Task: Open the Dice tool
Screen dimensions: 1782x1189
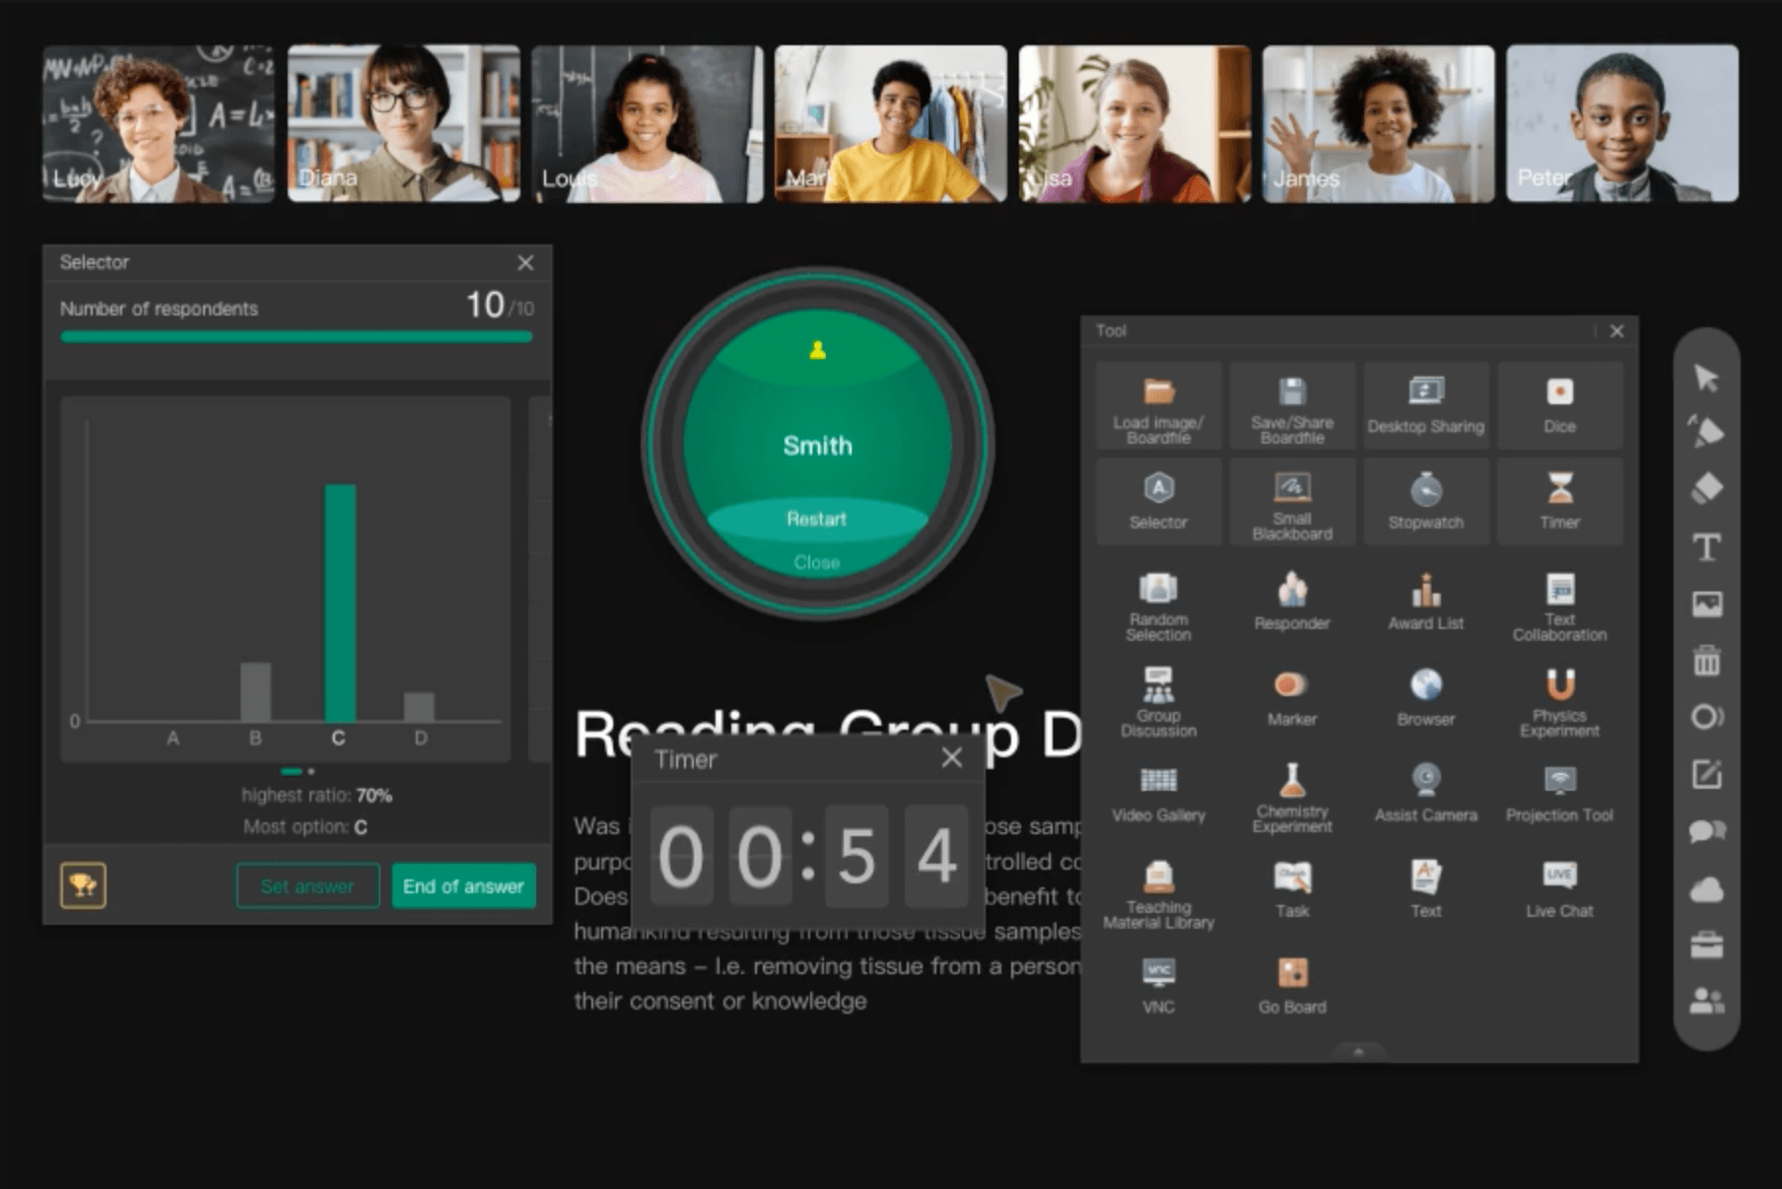Action: (x=1558, y=405)
